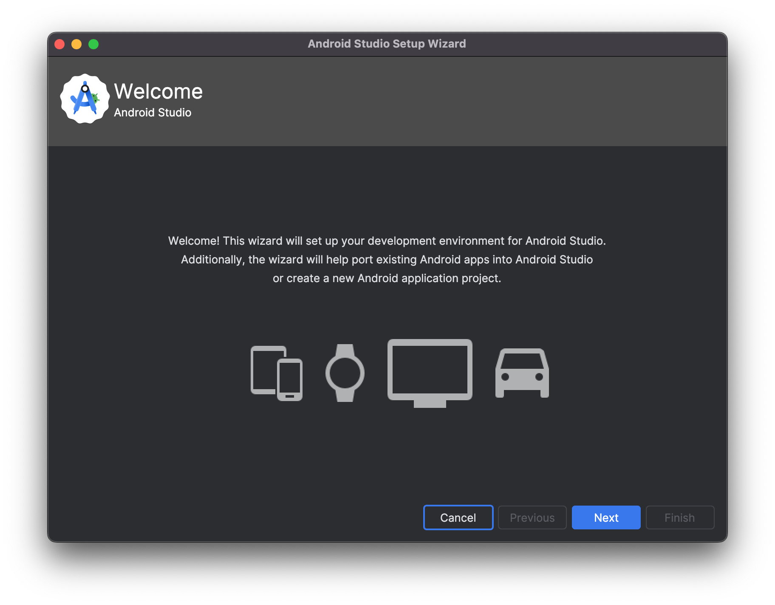The image size is (775, 605).
Task: Cancel the setup wizard
Action: click(458, 517)
